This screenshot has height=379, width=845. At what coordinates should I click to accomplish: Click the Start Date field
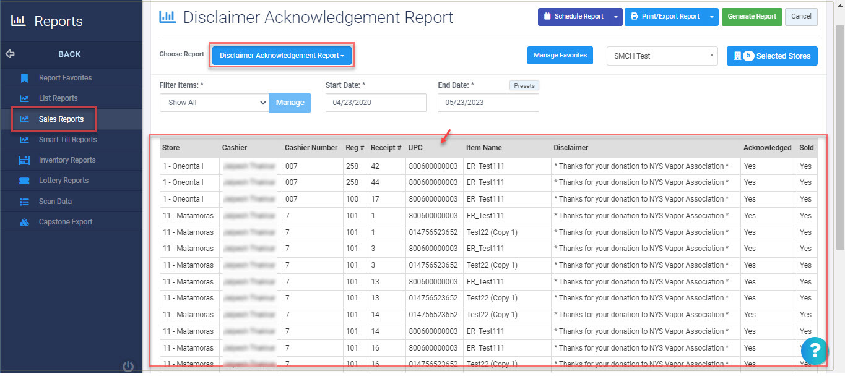point(376,103)
